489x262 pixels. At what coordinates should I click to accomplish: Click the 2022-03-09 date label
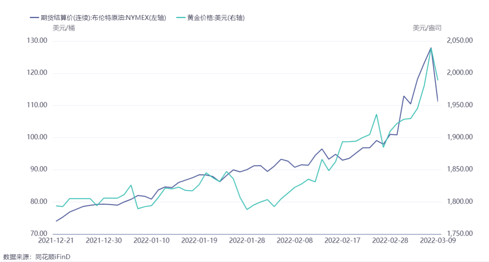click(438, 240)
